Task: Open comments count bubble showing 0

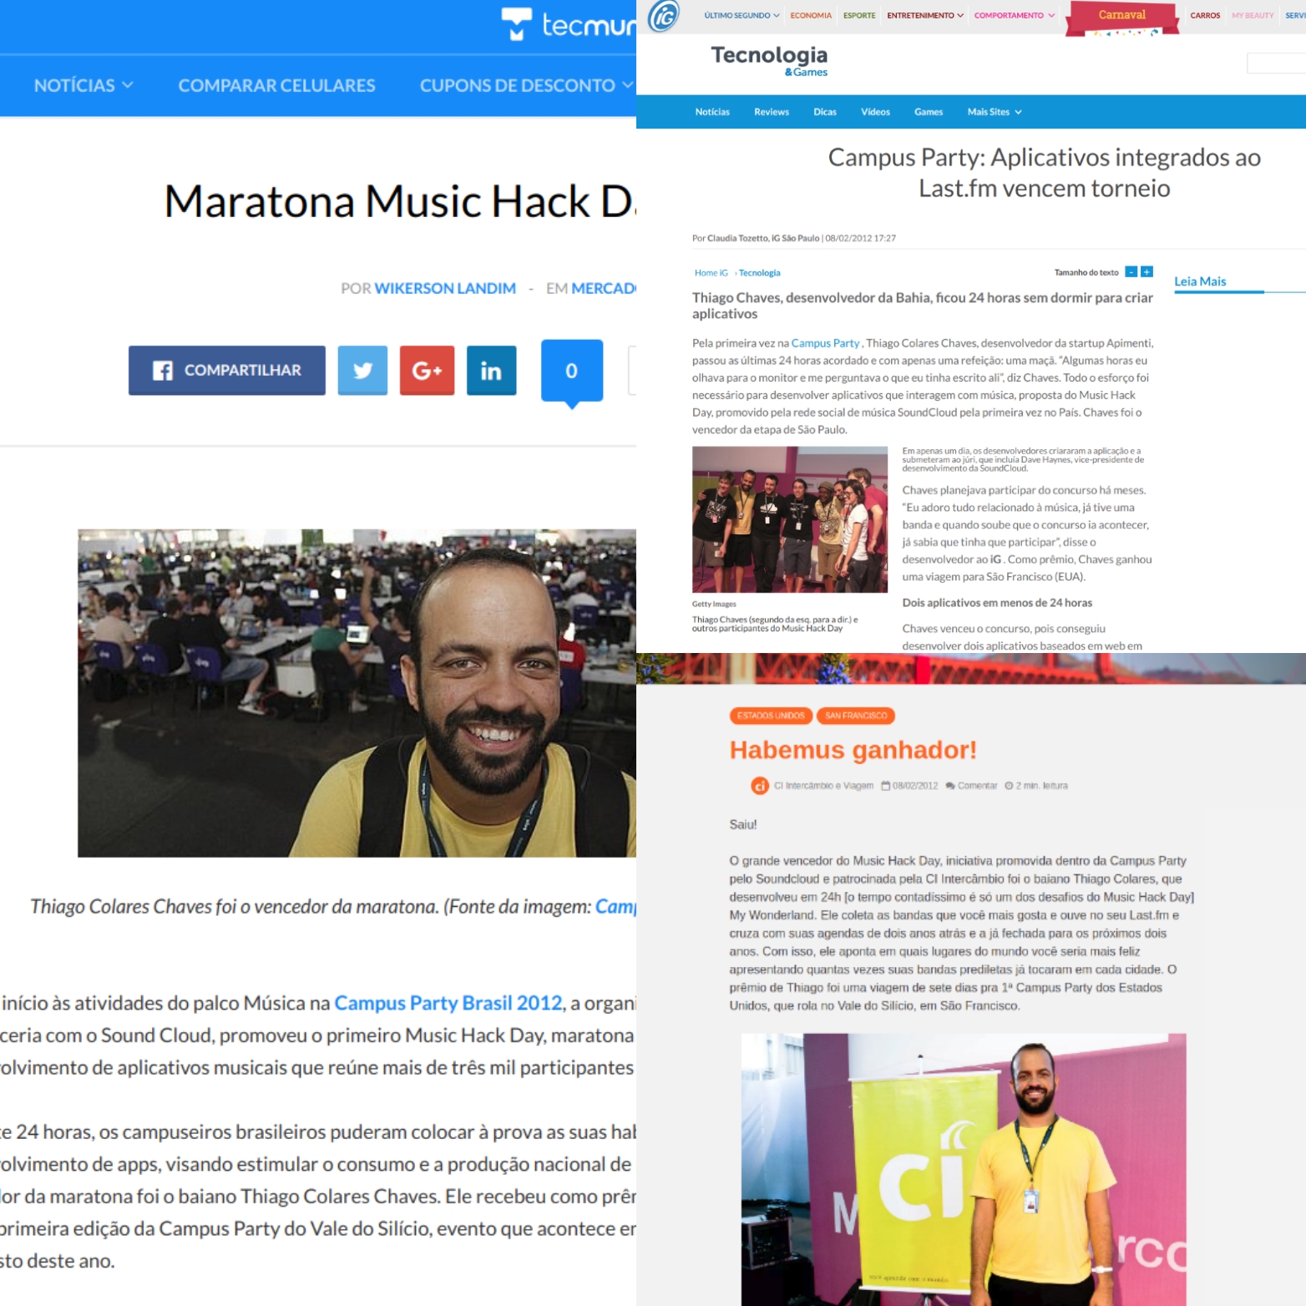Action: pos(572,372)
